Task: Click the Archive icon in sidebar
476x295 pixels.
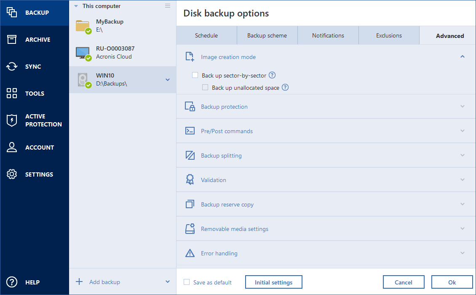Action: pos(12,40)
